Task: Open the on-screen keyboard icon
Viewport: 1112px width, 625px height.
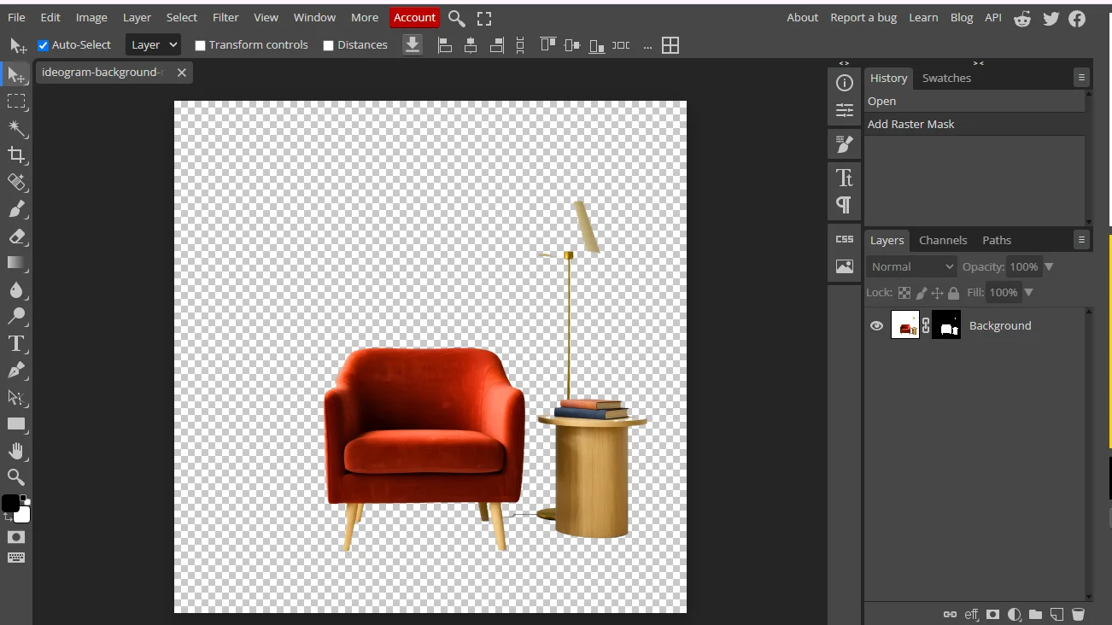Action: 16,558
